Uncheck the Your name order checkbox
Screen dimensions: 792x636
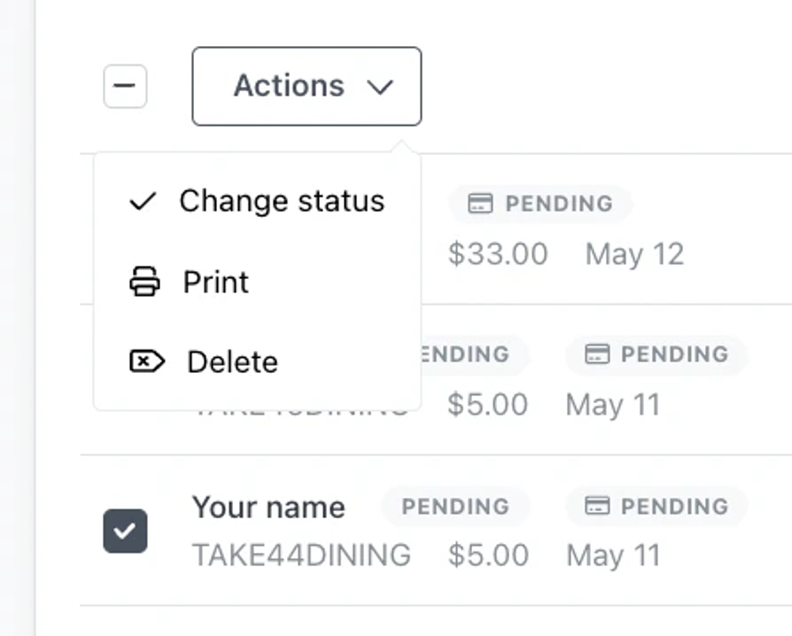[125, 531]
